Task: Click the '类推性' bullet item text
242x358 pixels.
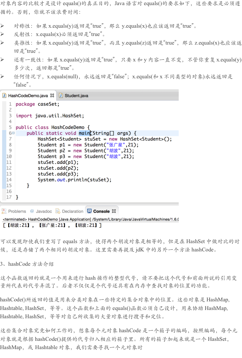Action: tap(128, 46)
